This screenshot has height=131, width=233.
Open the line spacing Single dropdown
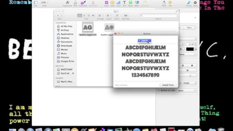tap(188, 83)
